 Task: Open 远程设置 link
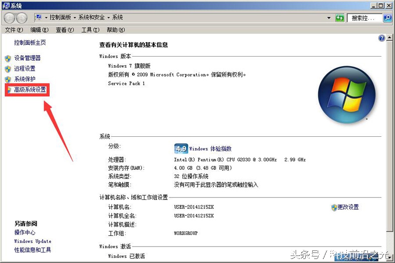click(25, 69)
